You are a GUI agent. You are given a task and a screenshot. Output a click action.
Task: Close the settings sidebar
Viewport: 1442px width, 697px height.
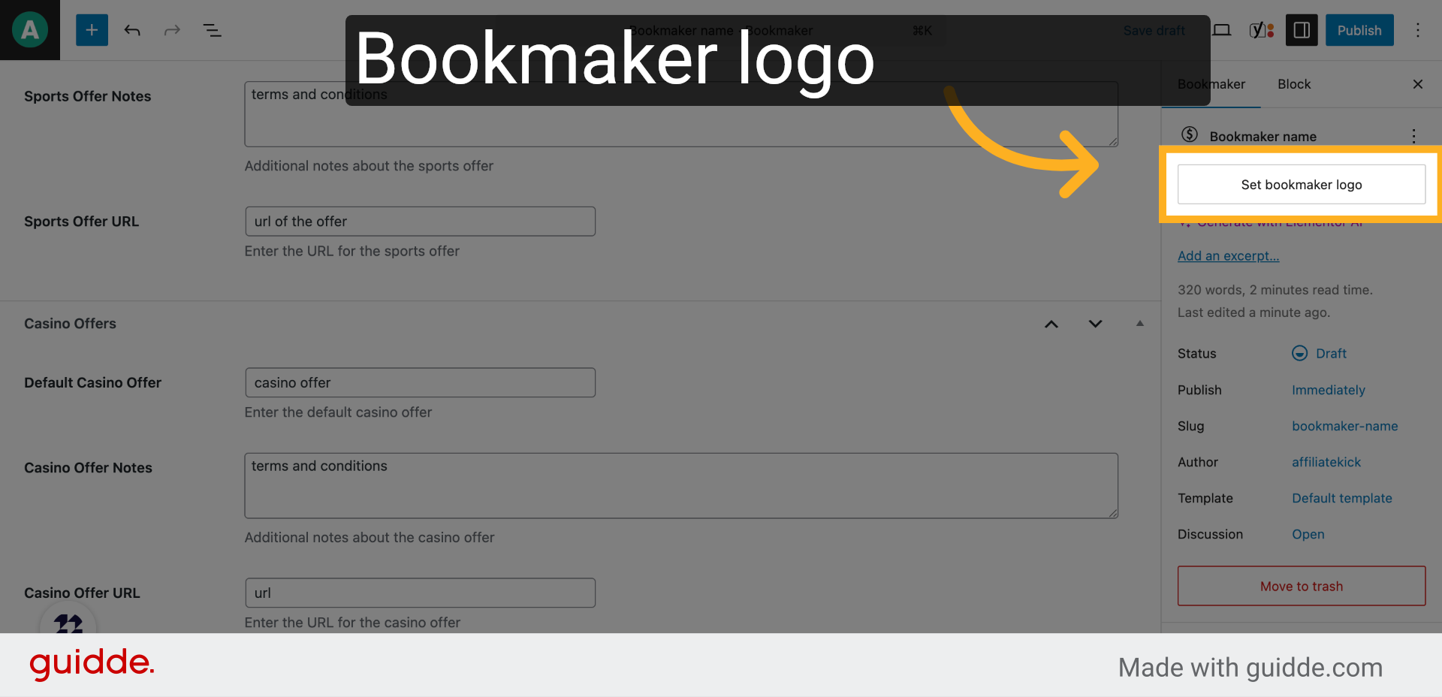(1418, 84)
